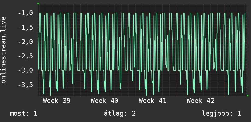Screen dimensions: 251x122
Task: Click the onlinestream.live vertical axis title
Action: click(x=4, y=50)
